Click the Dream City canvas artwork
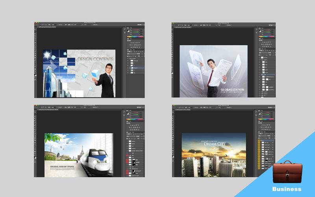The height and width of the screenshot is (197, 315). coord(214,155)
